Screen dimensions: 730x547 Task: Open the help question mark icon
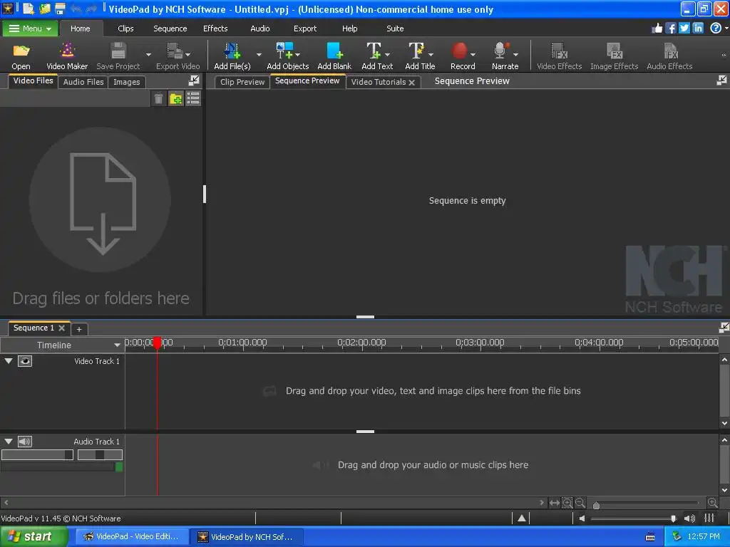click(x=716, y=28)
